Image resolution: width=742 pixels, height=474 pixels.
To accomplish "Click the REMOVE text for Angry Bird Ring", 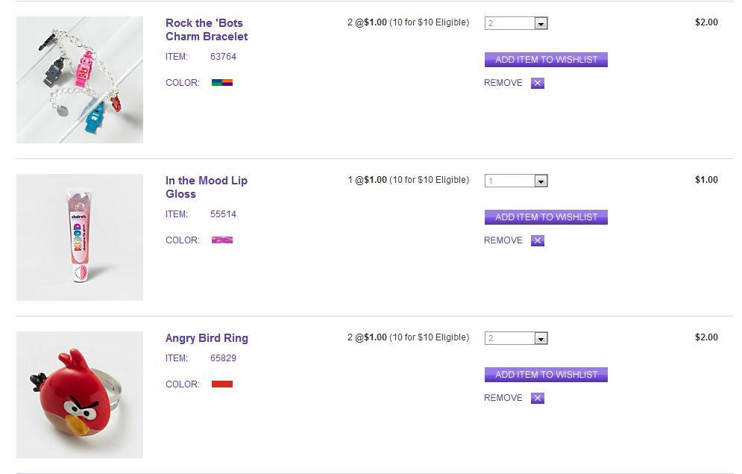I will point(503,398).
